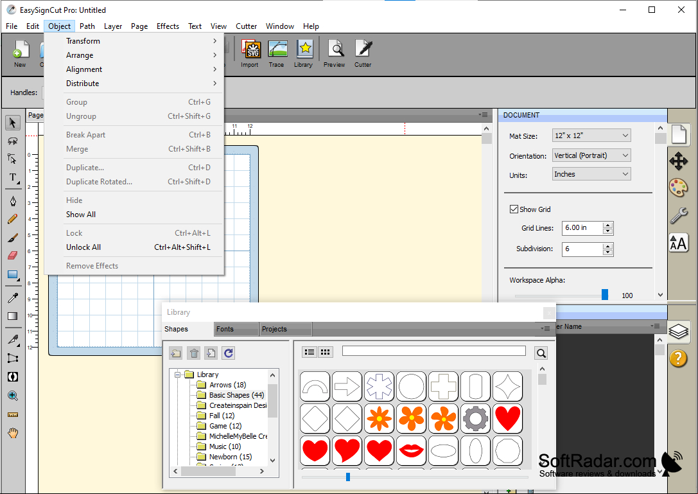Open the Trace tool in toolbar

[277, 53]
